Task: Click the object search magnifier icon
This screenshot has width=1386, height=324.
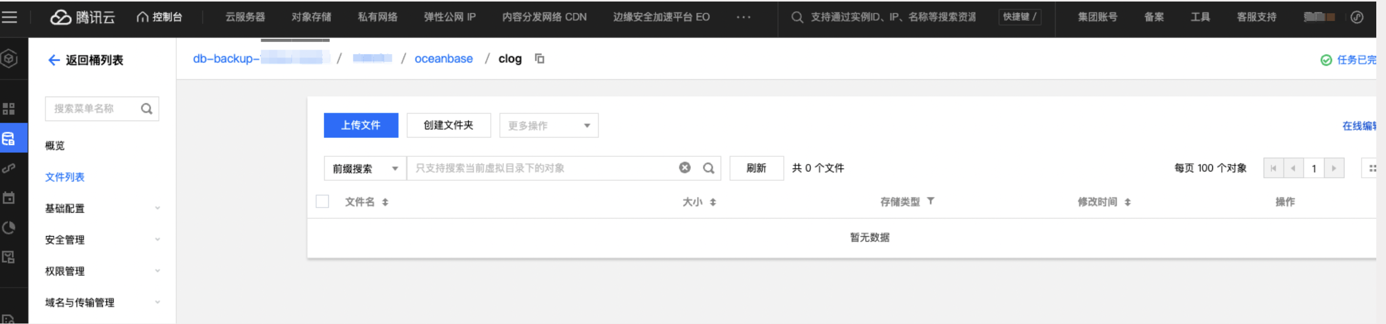Action: pyautogui.click(x=708, y=169)
